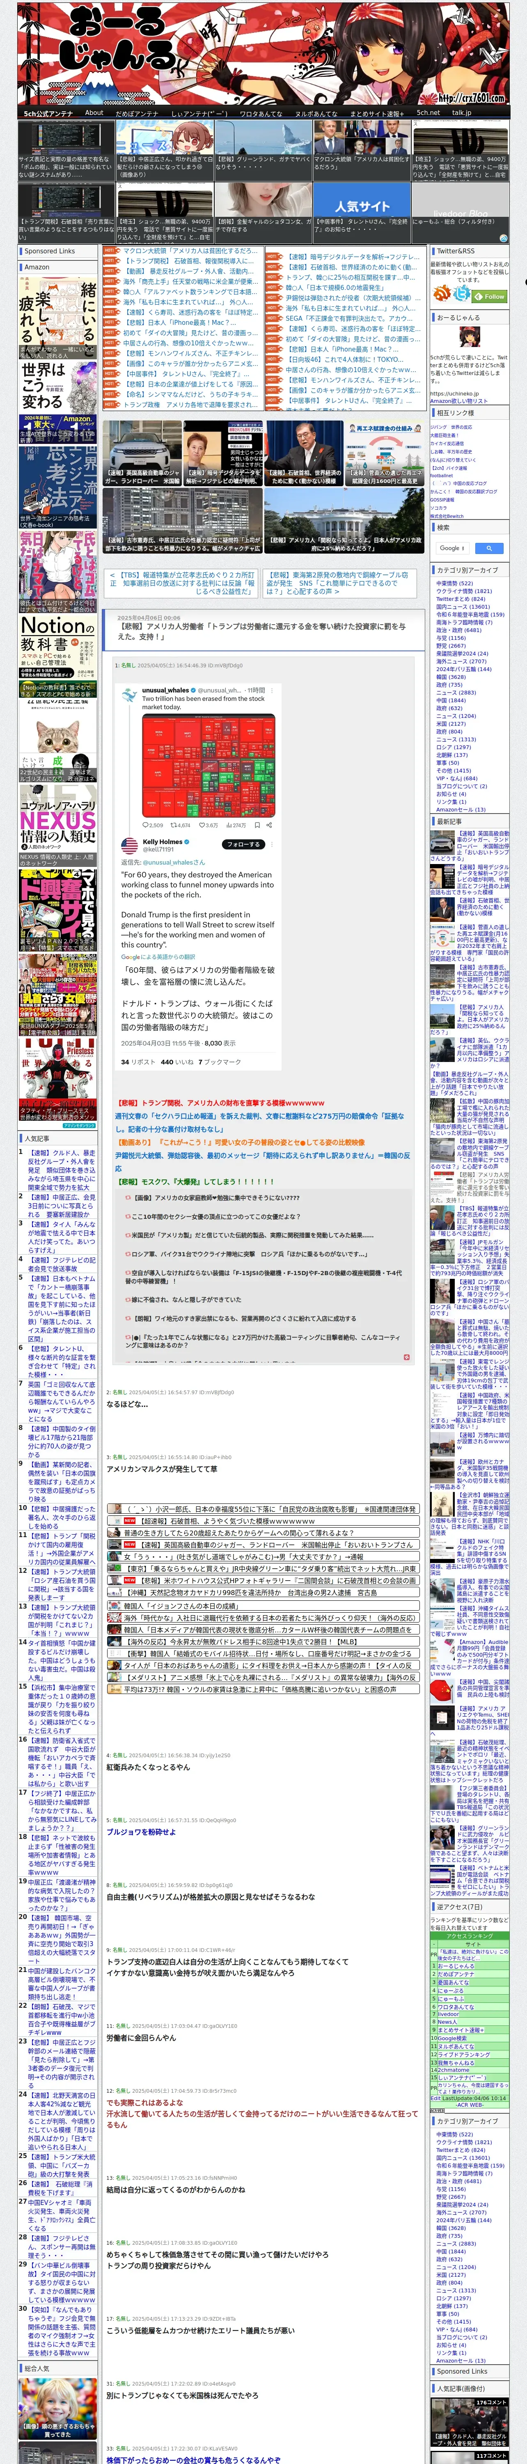This screenshot has width=527, height=2464.
Task: Open 5ch.net in the navigation bar
Action: 428,113
